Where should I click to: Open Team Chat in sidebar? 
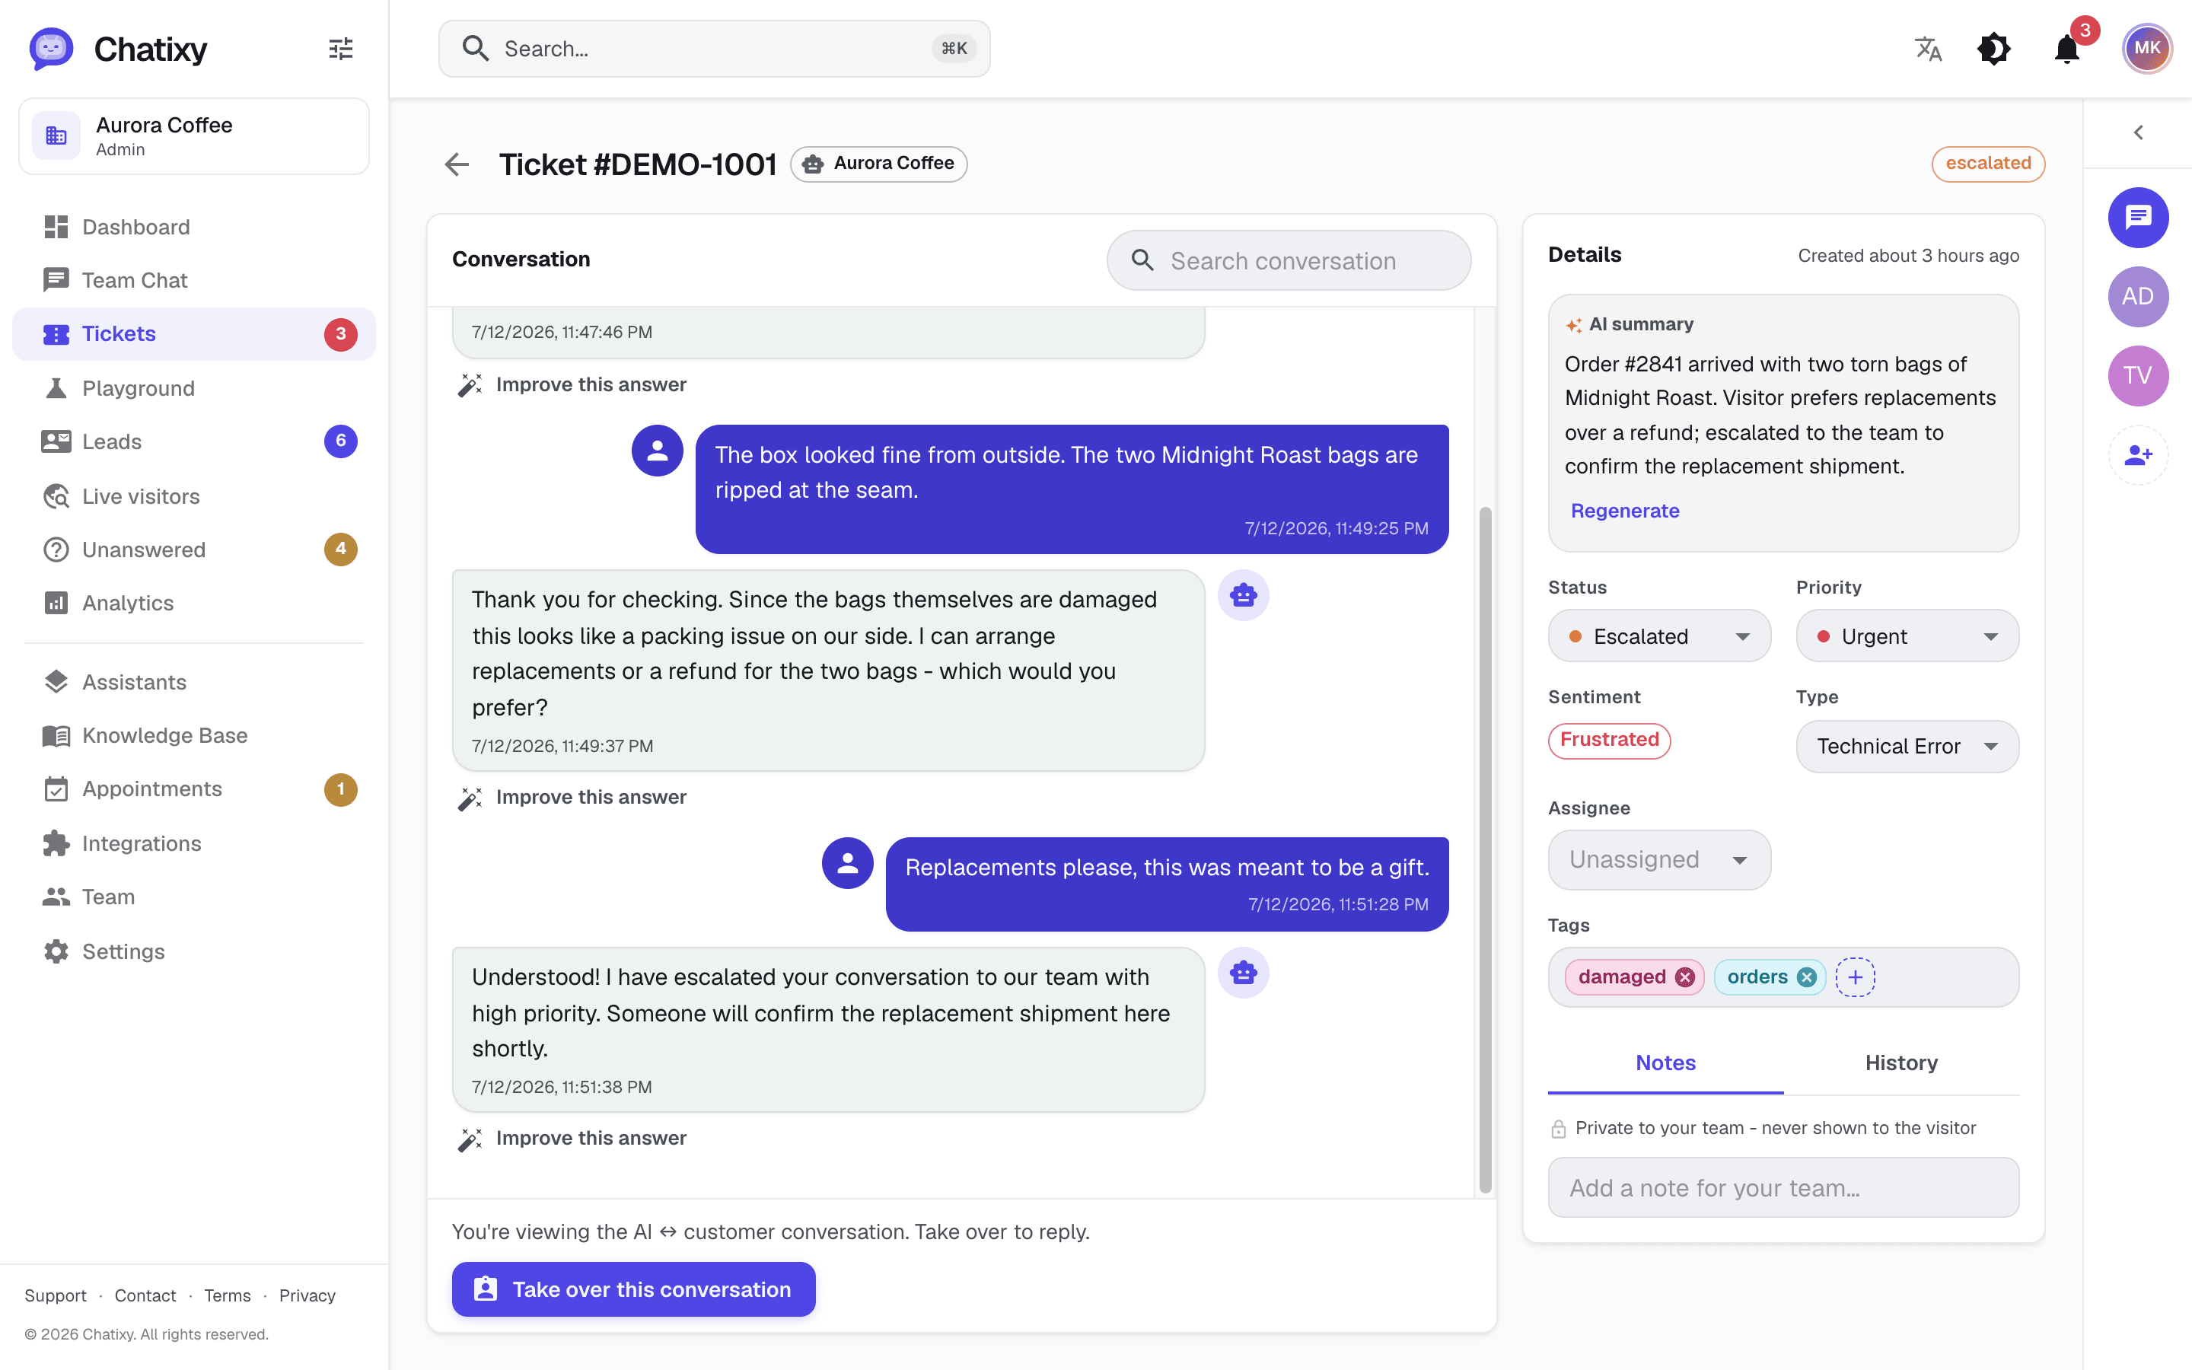point(194,280)
